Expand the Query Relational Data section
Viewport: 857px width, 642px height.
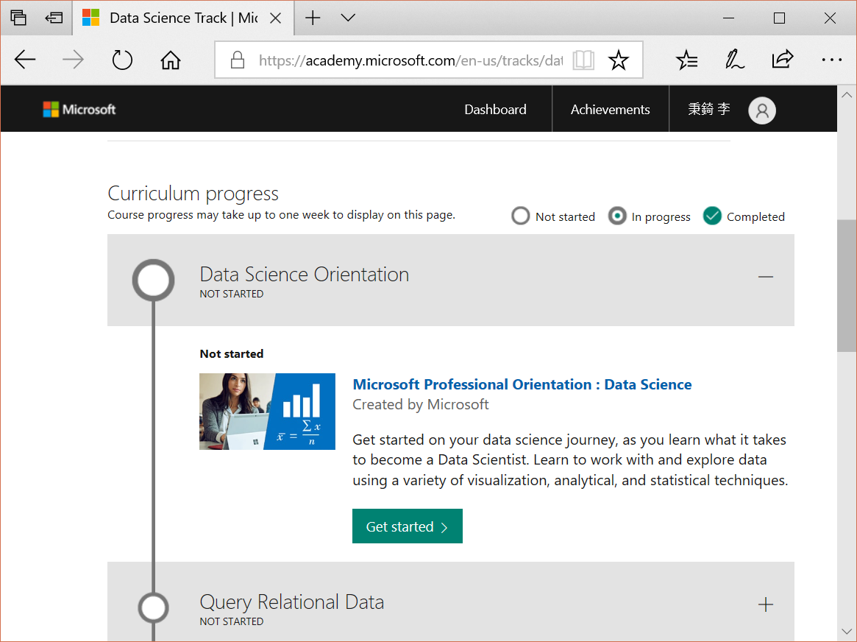coord(766,604)
